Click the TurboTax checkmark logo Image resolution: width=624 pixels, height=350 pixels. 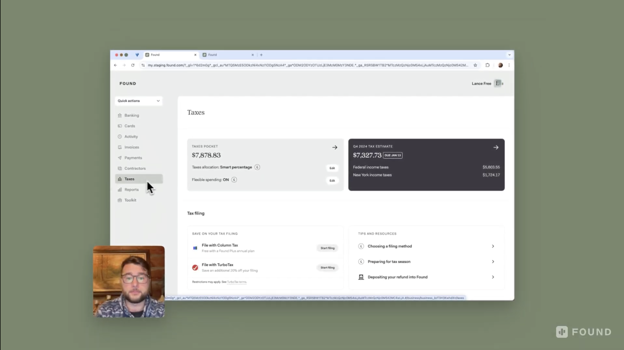pyautogui.click(x=195, y=268)
